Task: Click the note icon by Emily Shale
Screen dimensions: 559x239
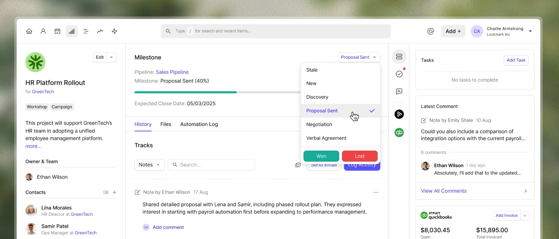Action: [424, 120]
